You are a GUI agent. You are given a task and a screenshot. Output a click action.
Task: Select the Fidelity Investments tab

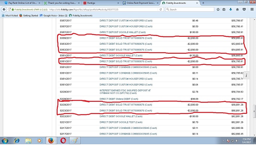pos(179,3)
